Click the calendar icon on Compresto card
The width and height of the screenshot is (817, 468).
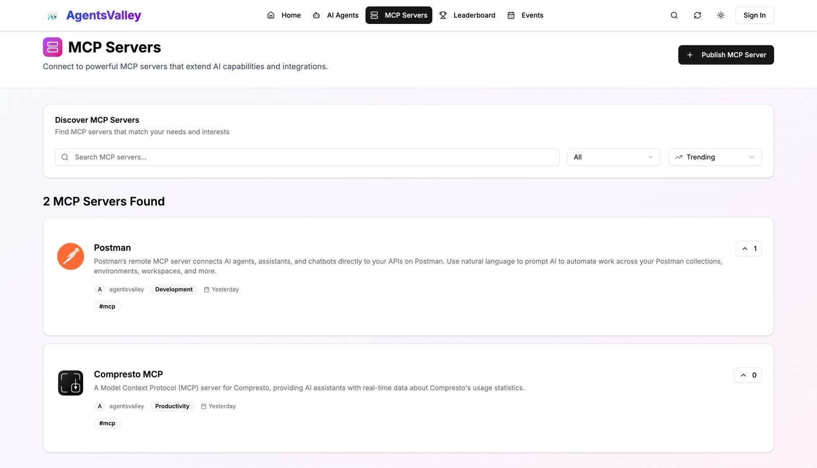pos(203,406)
